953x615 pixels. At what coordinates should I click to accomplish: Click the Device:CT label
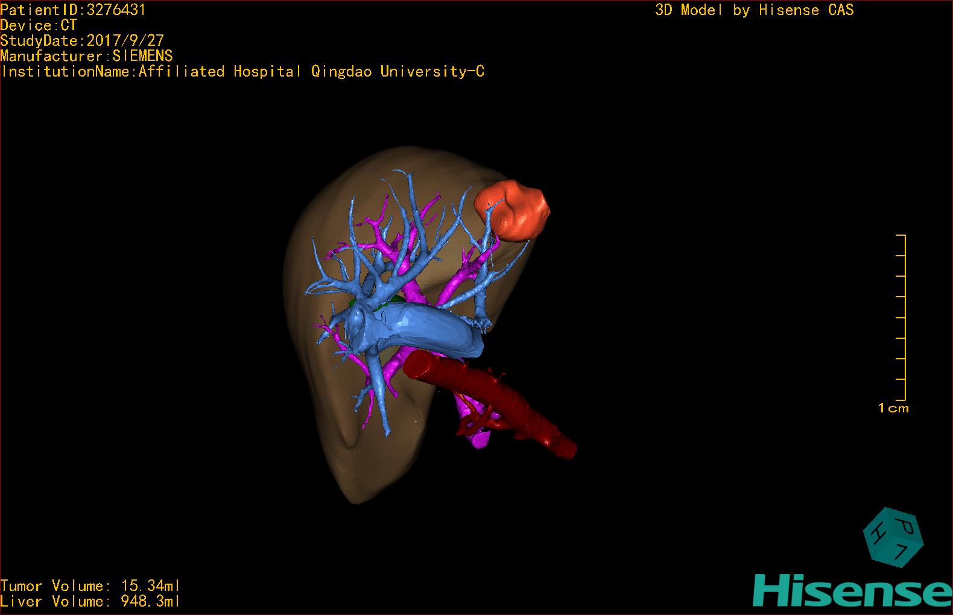coord(39,25)
